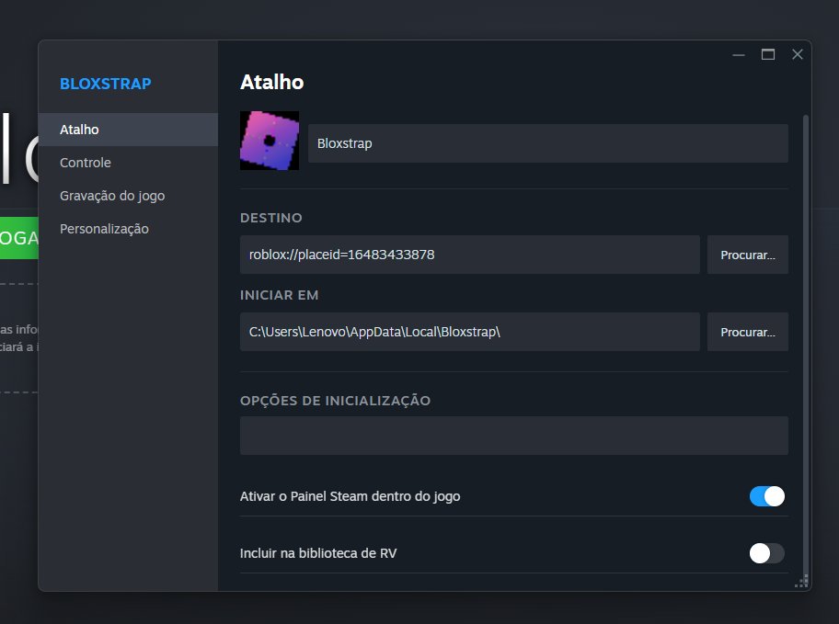Click Procurar button next to Iniciar em
Screen dimensions: 839x624
point(748,332)
